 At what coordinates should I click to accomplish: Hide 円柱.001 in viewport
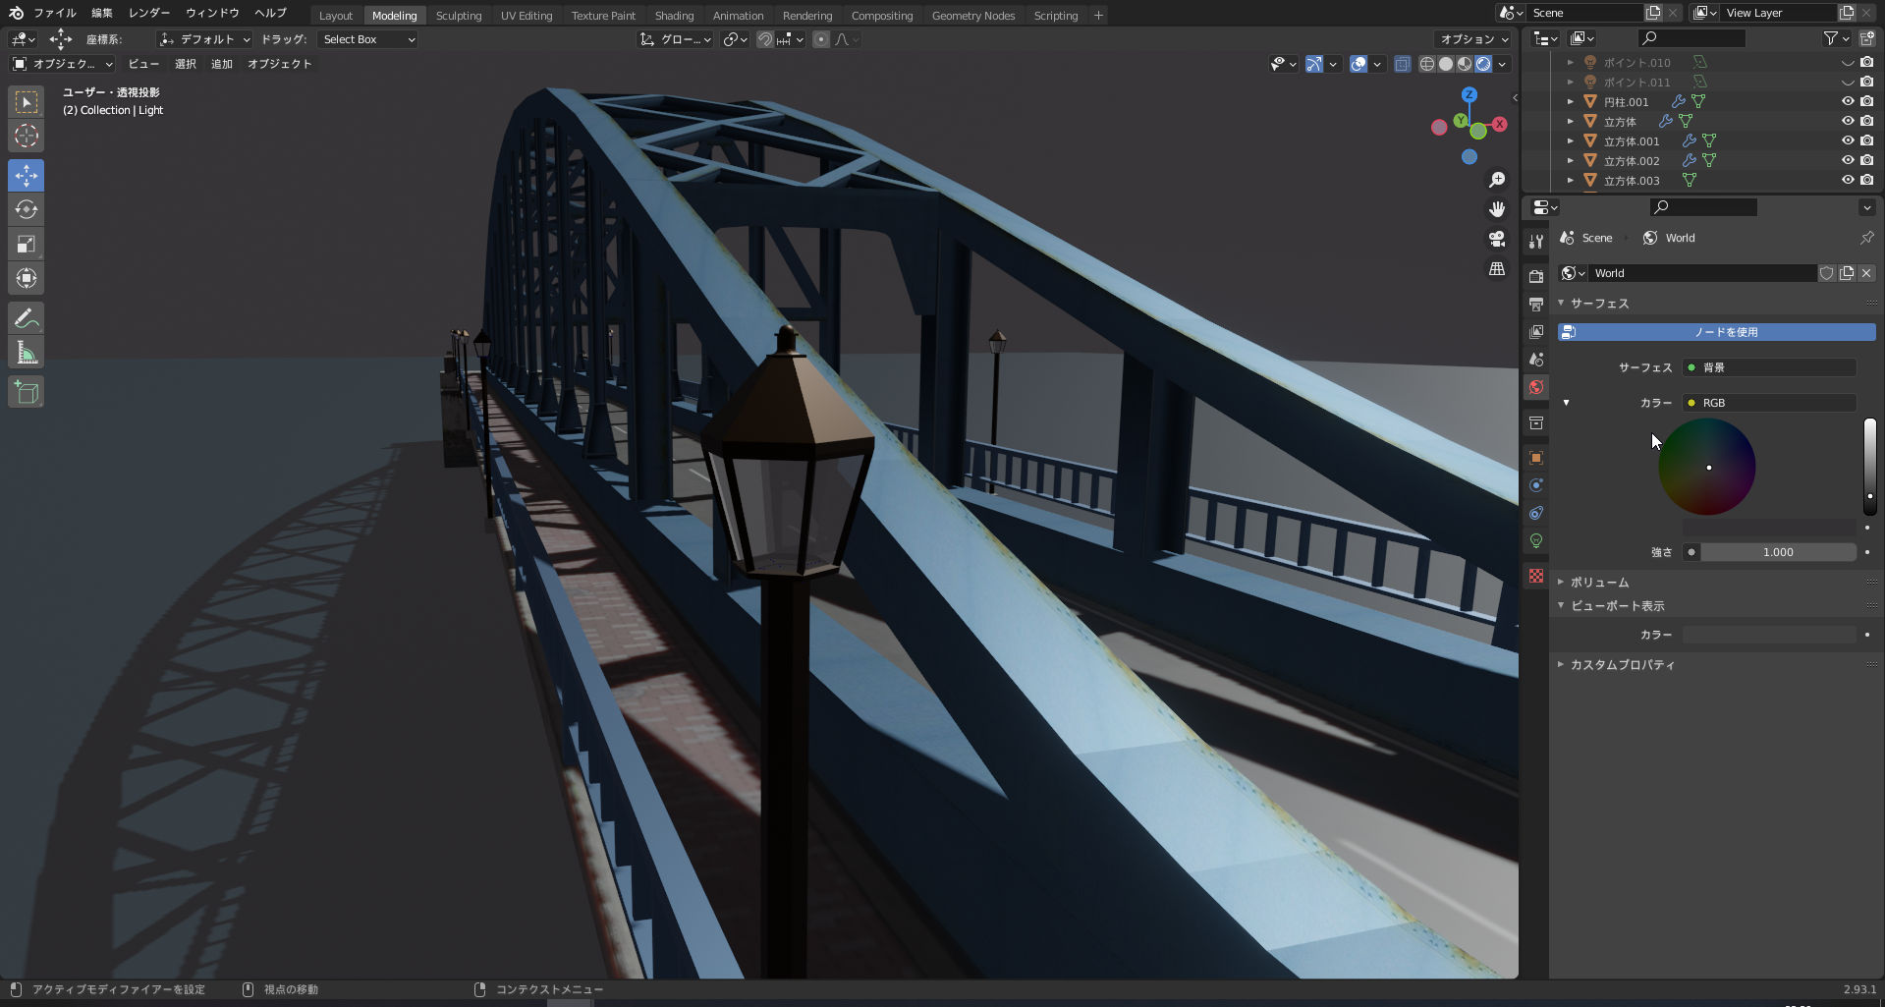pyautogui.click(x=1848, y=101)
